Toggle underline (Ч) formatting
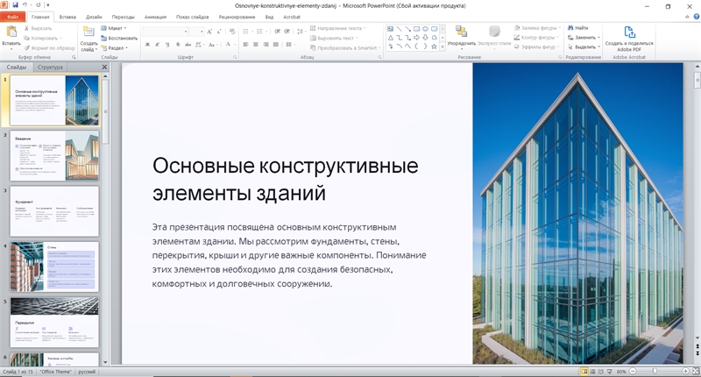The height and width of the screenshot is (377, 701). (167, 44)
